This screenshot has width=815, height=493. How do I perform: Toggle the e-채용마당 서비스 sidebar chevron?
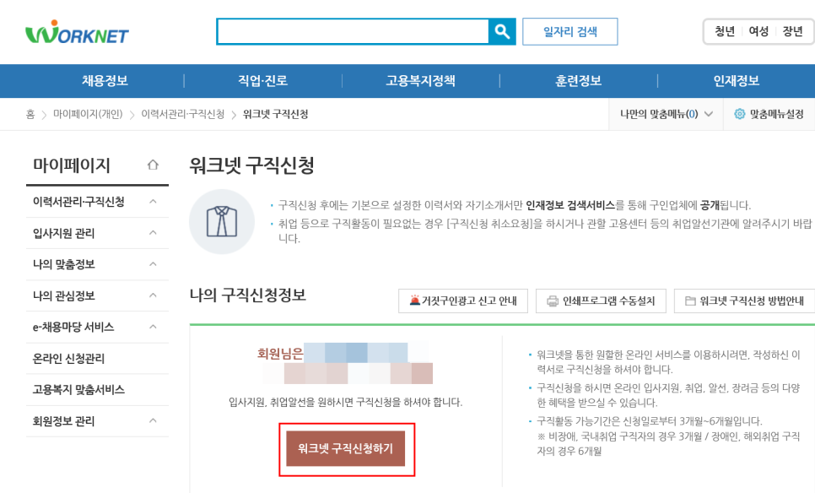pyautogui.click(x=153, y=327)
